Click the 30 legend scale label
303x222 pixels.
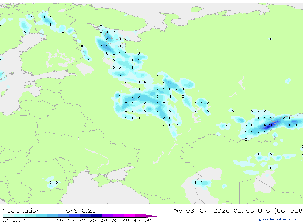(104, 220)
